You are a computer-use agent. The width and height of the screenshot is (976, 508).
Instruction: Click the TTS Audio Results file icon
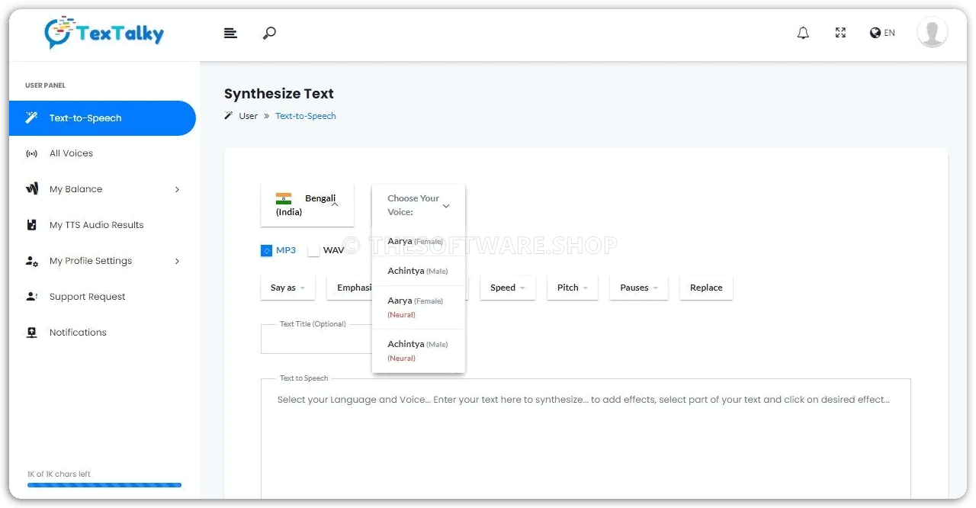coord(31,225)
